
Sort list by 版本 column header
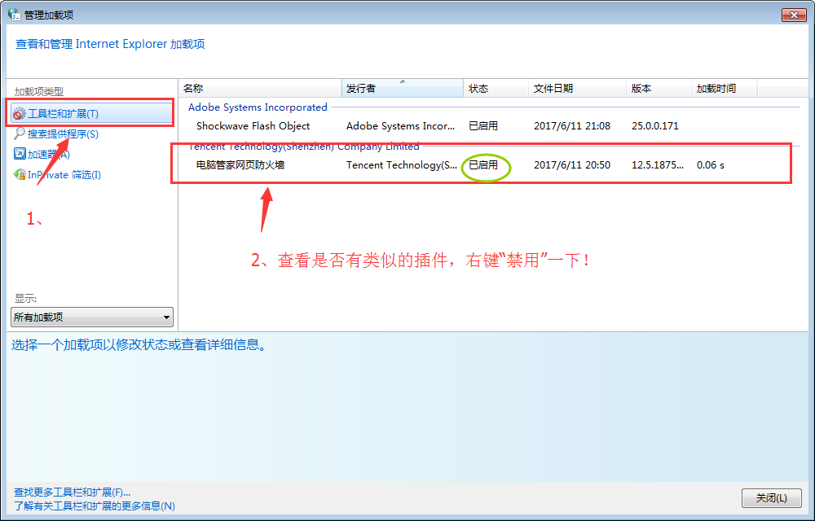click(x=658, y=89)
